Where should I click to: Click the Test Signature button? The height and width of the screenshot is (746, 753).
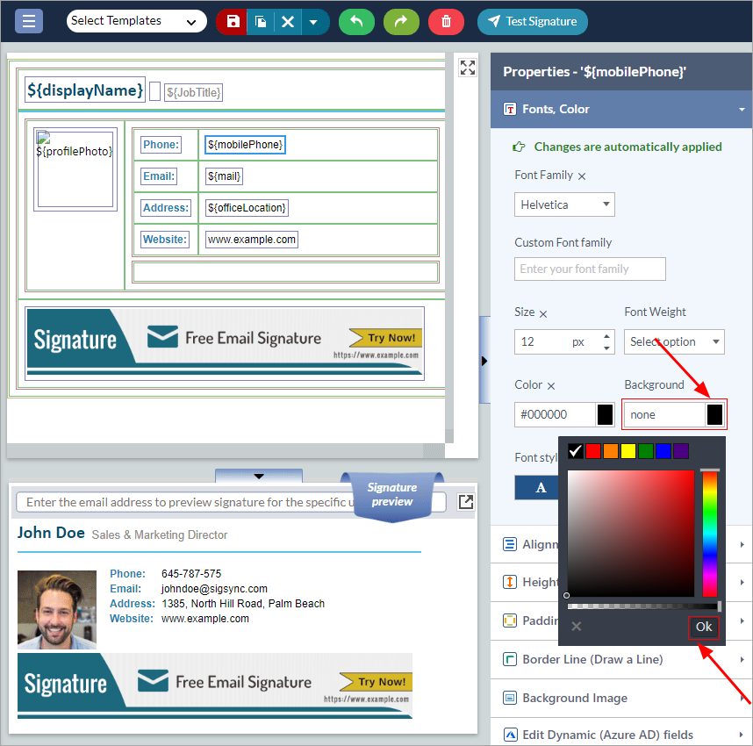[x=533, y=22]
